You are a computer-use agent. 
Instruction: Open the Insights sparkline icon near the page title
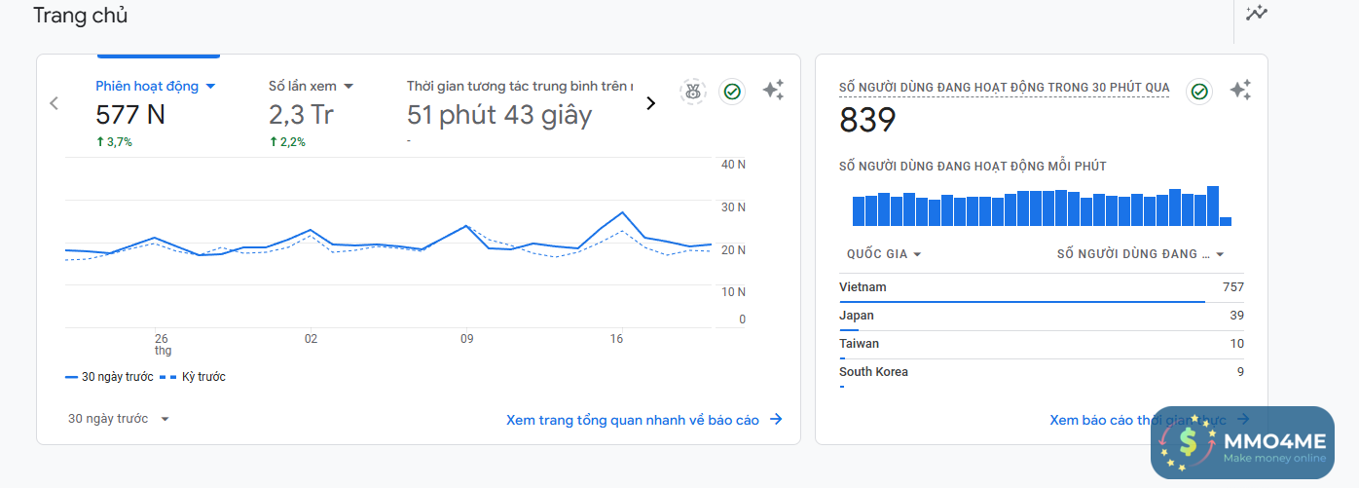coord(1257,13)
